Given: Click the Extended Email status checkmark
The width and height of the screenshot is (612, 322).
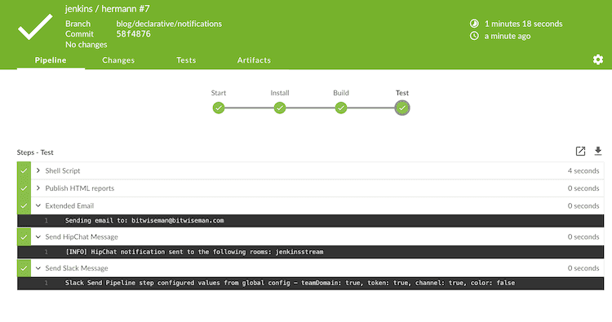Looking at the screenshot, I should (24, 205).
